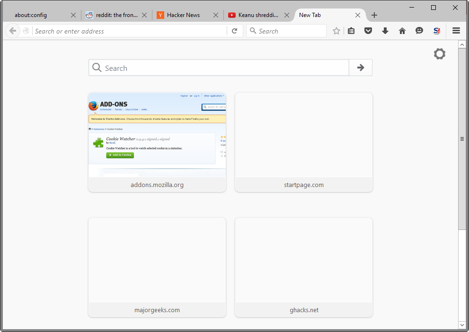Close the Keanu YouTube tab
This screenshot has height=332, width=469.
click(x=287, y=15)
